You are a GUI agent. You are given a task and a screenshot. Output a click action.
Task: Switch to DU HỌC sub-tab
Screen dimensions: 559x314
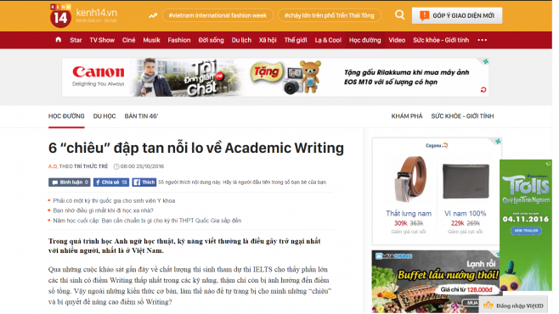[x=104, y=116]
